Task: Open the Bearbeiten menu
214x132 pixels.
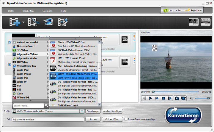Action: (28, 11)
